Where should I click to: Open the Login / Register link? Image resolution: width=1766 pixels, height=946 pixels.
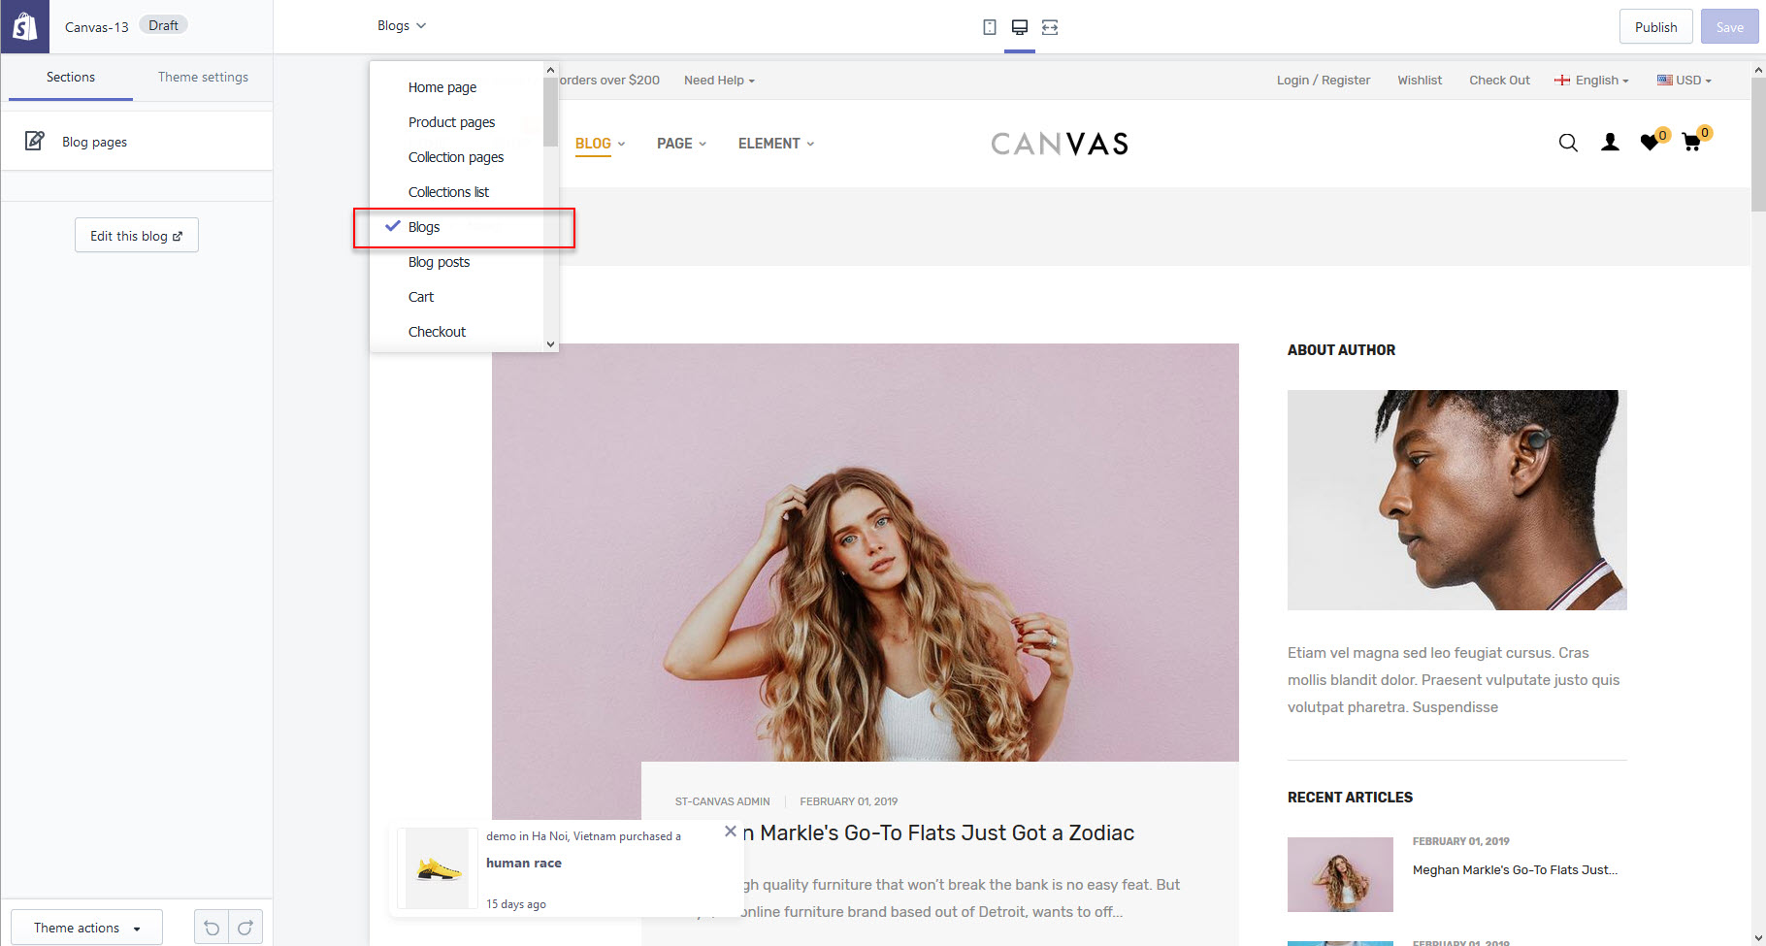click(1324, 81)
